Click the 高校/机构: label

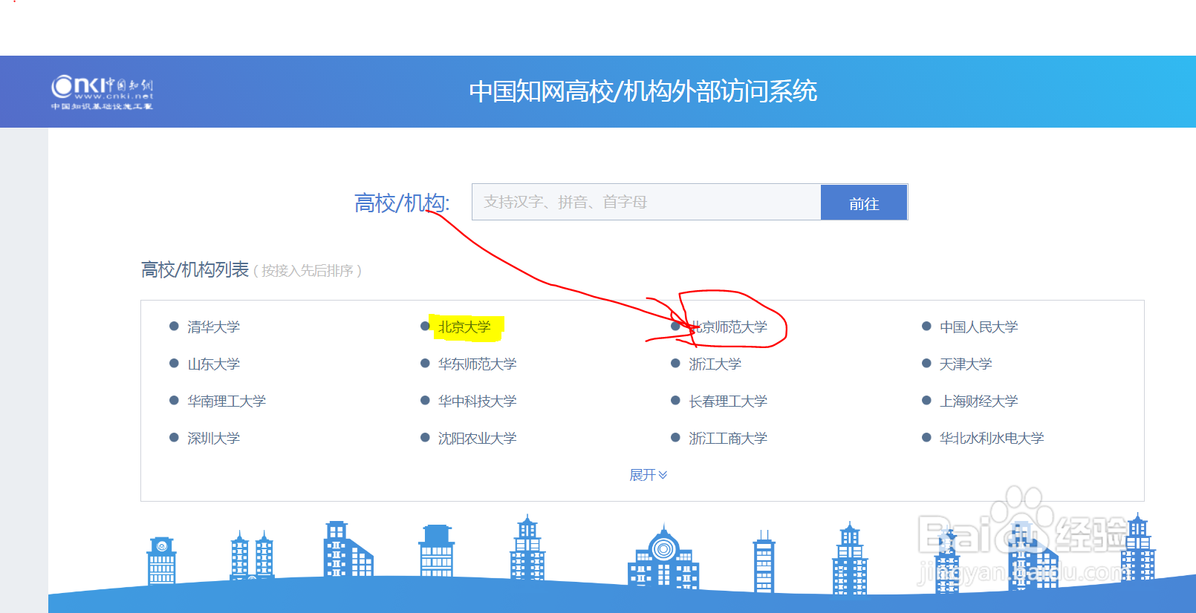point(402,203)
